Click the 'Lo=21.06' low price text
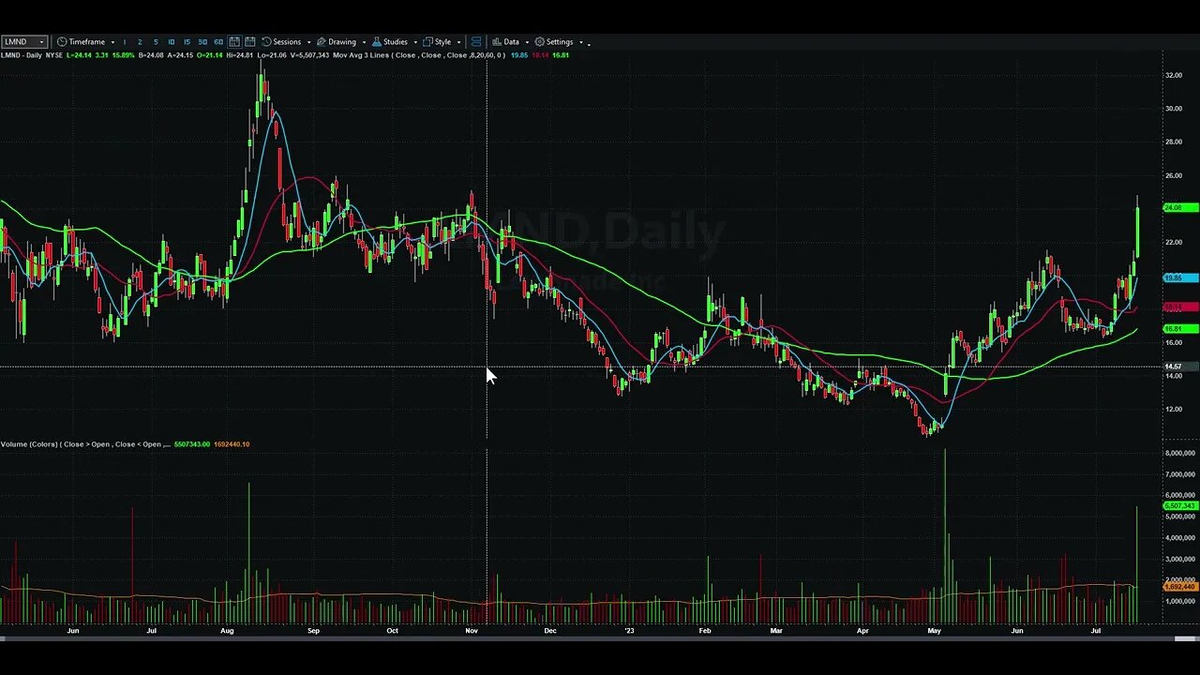This screenshot has width=1200, height=675. click(x=272, y=55)
